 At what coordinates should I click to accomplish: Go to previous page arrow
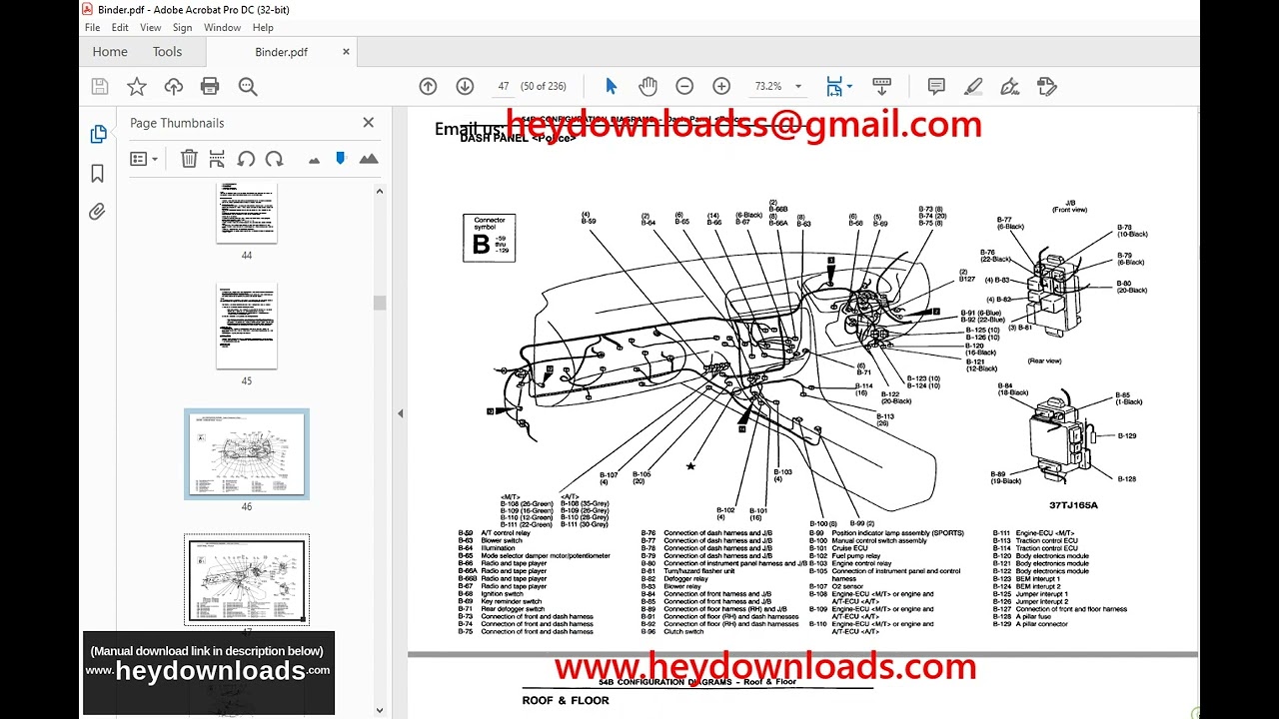(x=429, y=87)
